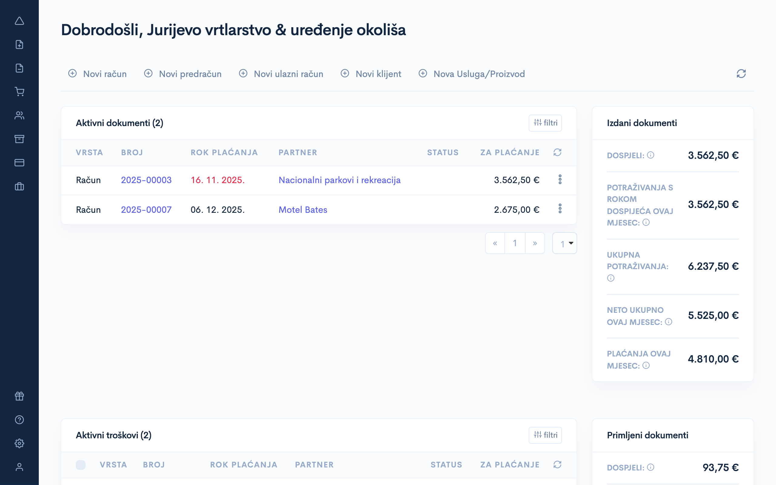This screenshot has width=776, height=485.
Task: Open help via question mark icon
Action: click(20, 420)
